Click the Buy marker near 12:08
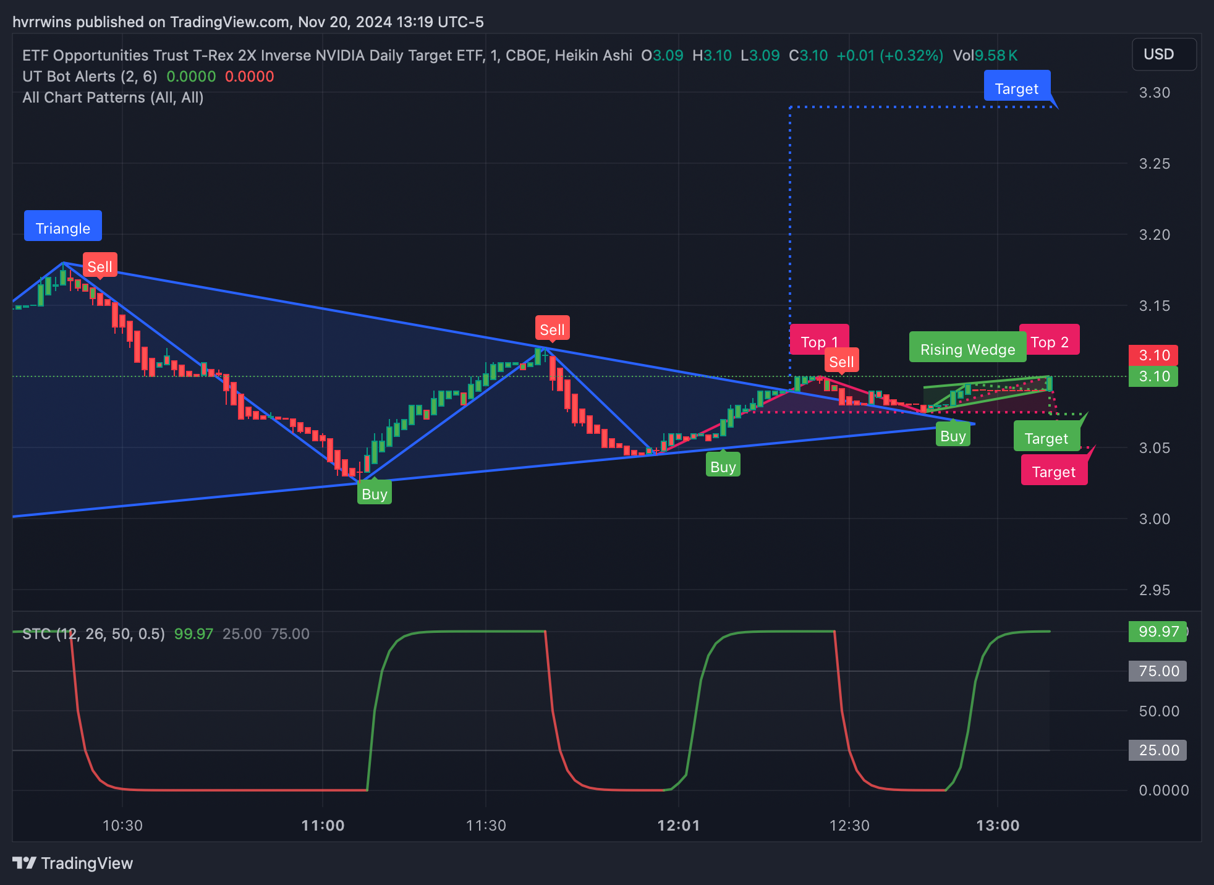This screenshot has width=1214, height=885. (723, 465)
